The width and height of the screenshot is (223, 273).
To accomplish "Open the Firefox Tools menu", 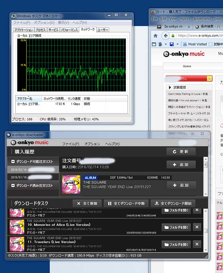I will click(x=217, y=19).
